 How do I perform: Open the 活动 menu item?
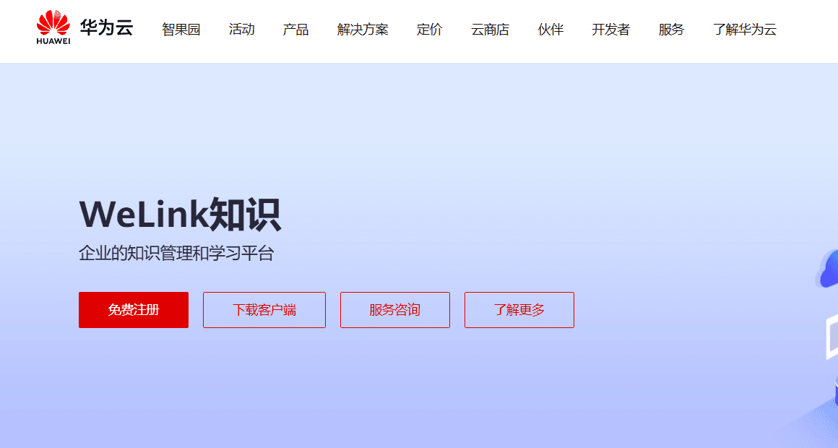[x=241, y=30]
